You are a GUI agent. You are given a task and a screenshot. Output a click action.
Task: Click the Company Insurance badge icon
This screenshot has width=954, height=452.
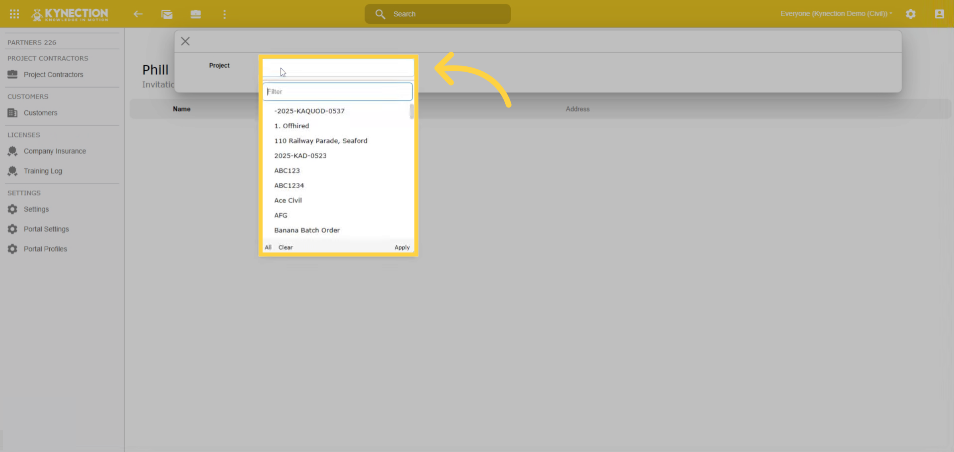12,151
